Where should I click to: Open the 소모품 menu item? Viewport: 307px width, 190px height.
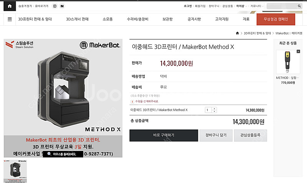[108, 19]
